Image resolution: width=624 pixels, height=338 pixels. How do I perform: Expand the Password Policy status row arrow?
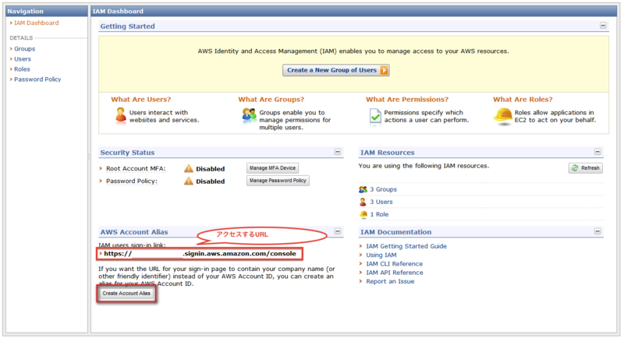pos(101,181)
